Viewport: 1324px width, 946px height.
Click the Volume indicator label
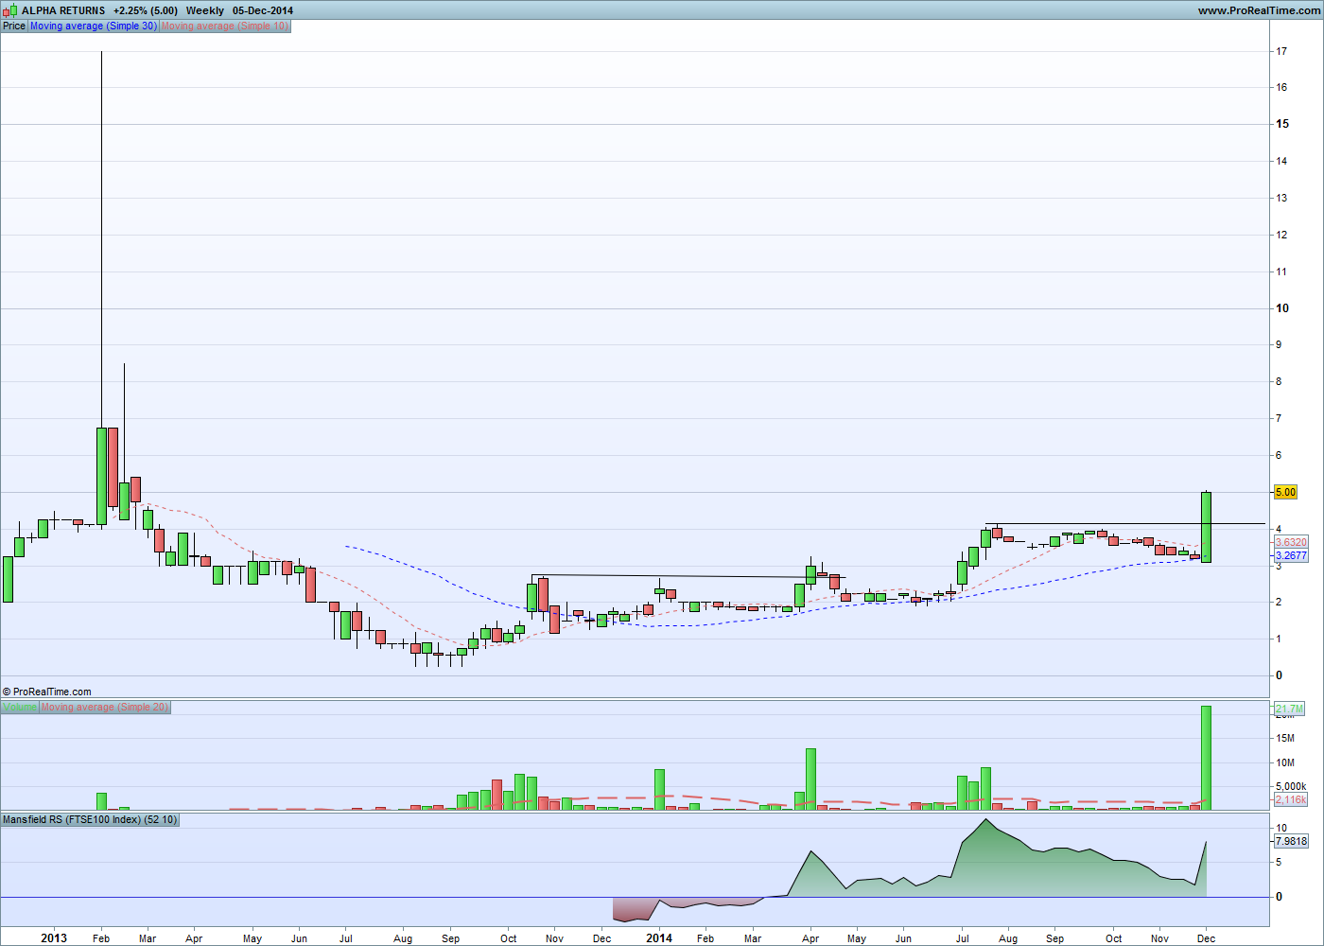point(20,707)
